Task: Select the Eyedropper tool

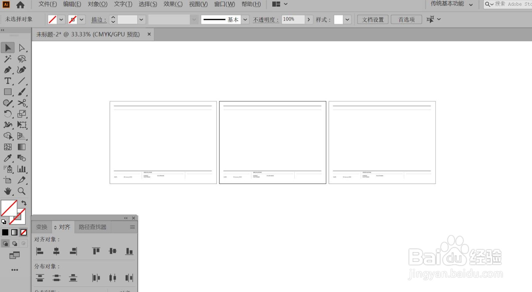Action: coord(8,158)
